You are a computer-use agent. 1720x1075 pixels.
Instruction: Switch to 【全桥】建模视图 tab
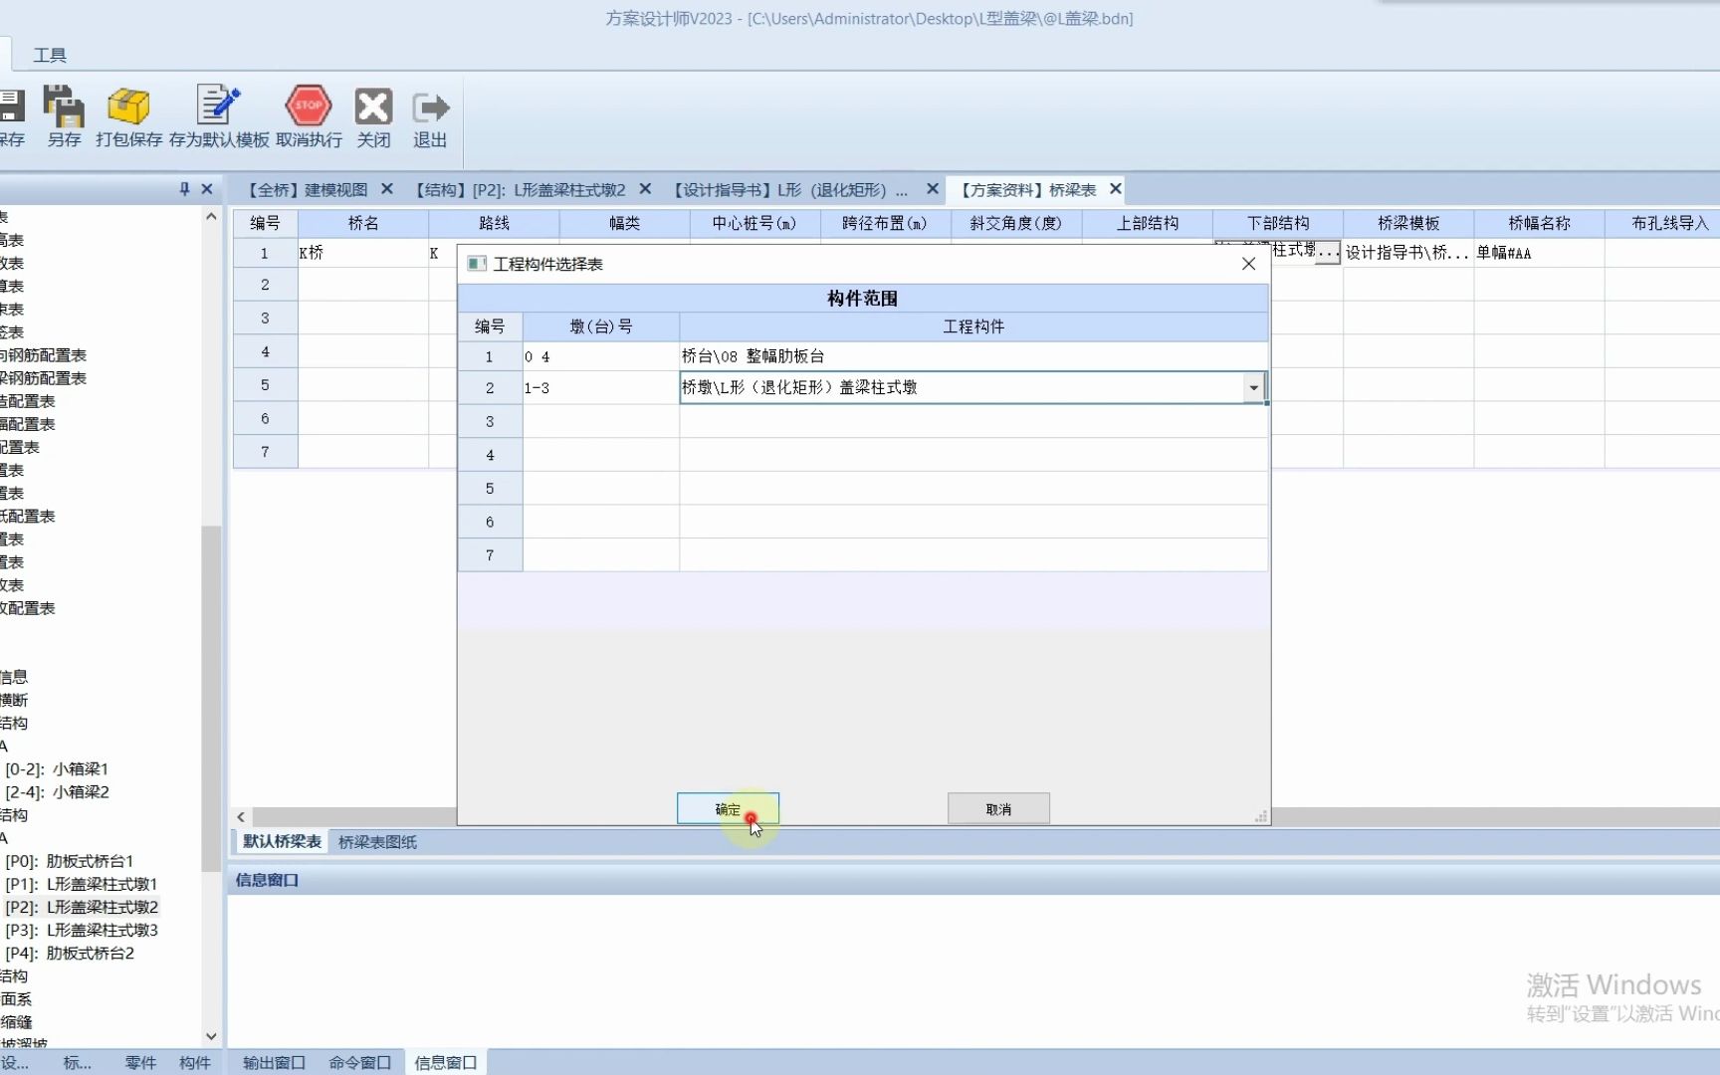pyautogui.click(x=308, y=190)
